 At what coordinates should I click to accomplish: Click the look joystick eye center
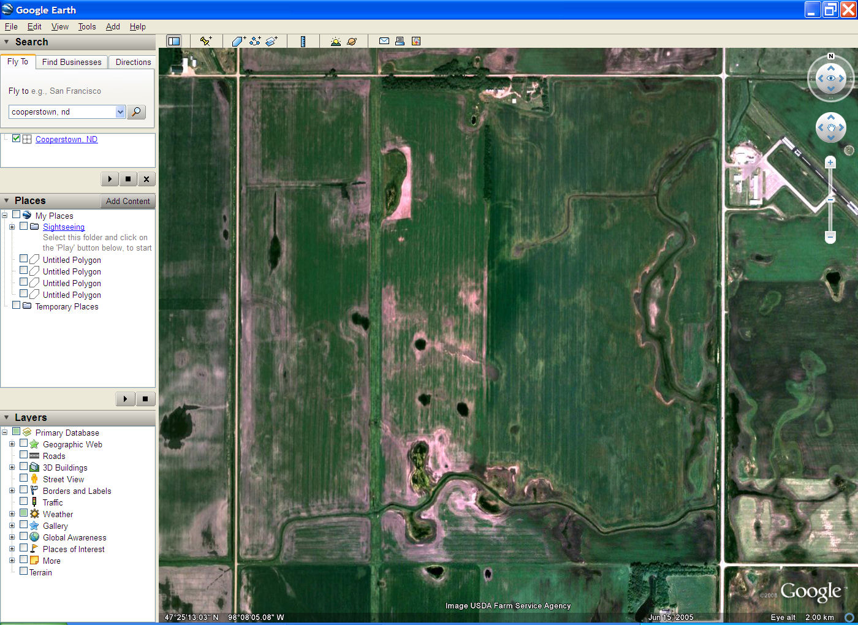(x=831, y=78)
